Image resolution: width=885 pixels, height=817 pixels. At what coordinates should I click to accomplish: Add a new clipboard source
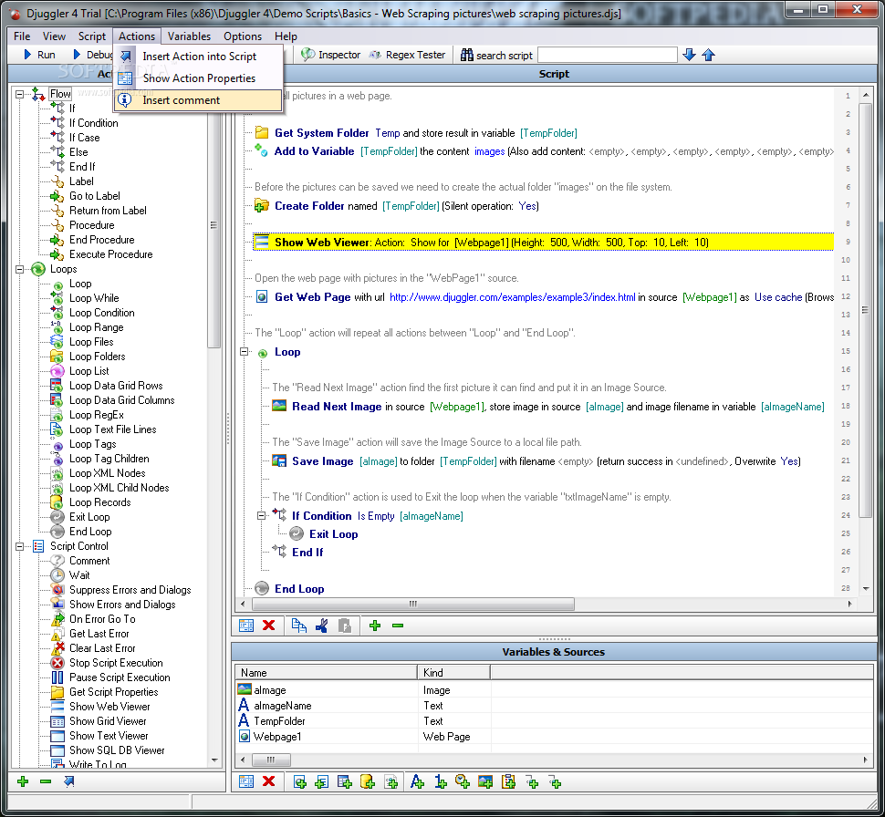[x=508, y=782]
